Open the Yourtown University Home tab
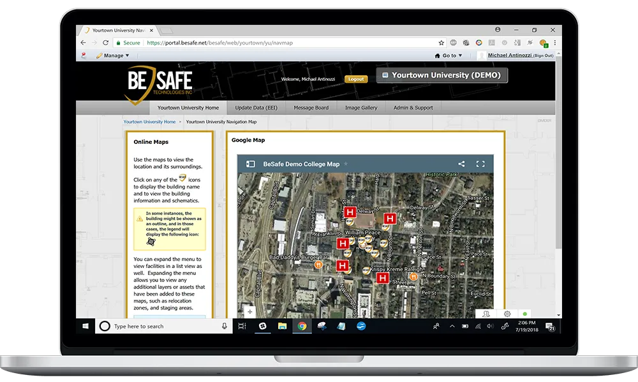The image size is (638, 382). coord(188,108)
